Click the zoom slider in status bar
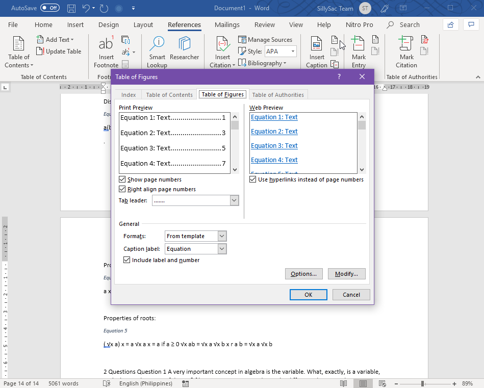 (x=422, y=383)
